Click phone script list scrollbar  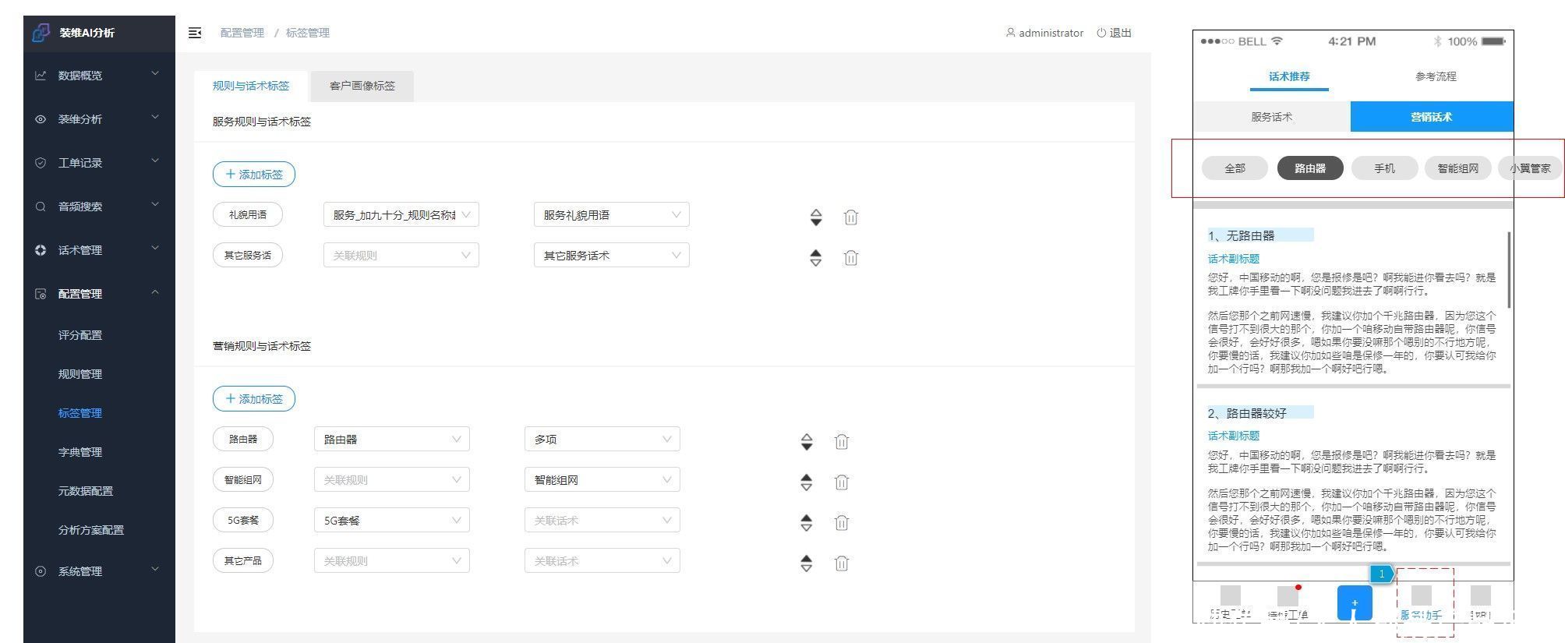coord(1510,269)
